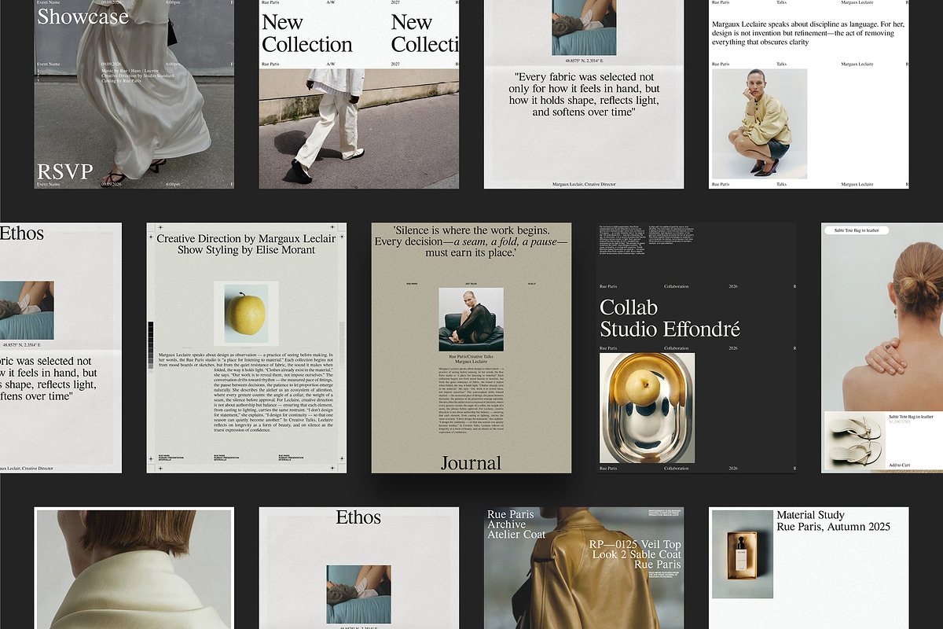Open the tan leather coat back photo
The height and width of the screenshot is (629, 943).
[x=584, y=568]
